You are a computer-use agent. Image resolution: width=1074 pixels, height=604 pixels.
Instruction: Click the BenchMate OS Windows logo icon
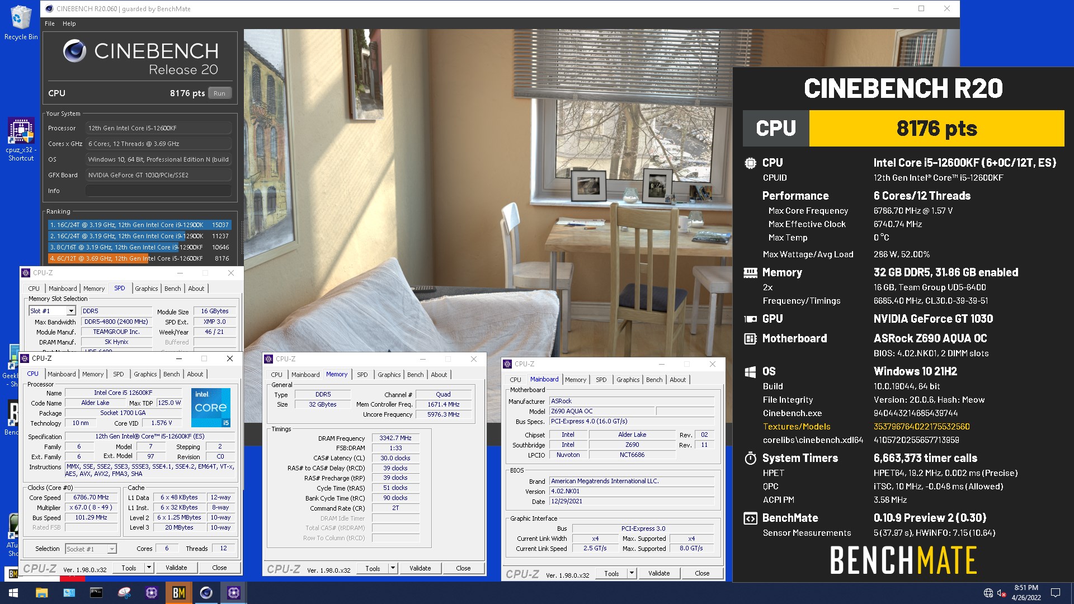point(750,371)
